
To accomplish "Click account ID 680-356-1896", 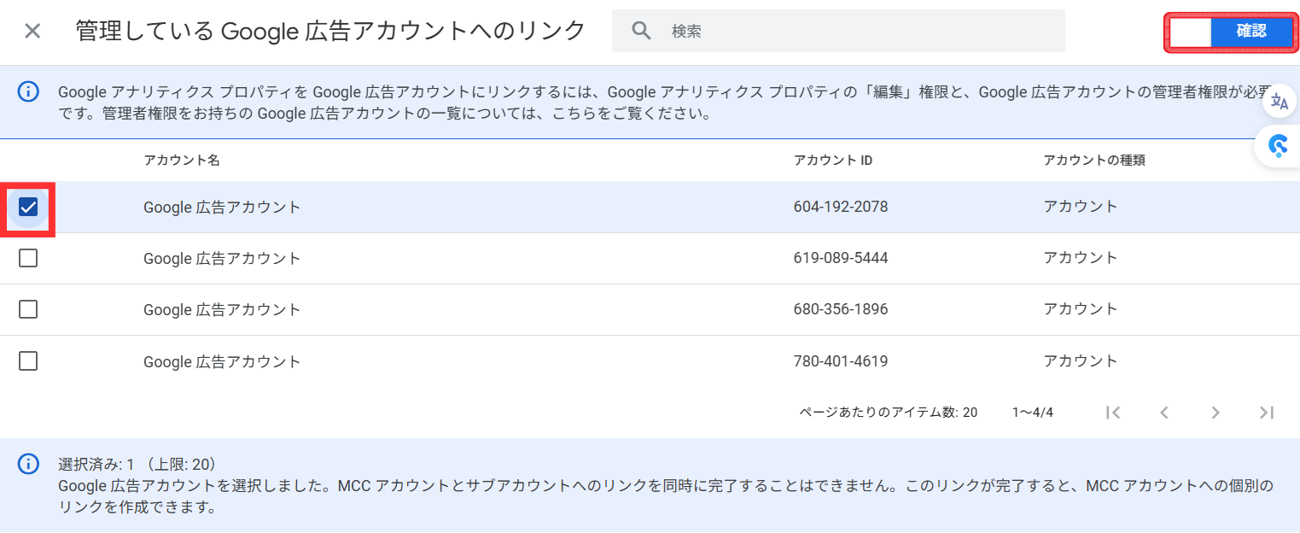I will click(841, 309).
